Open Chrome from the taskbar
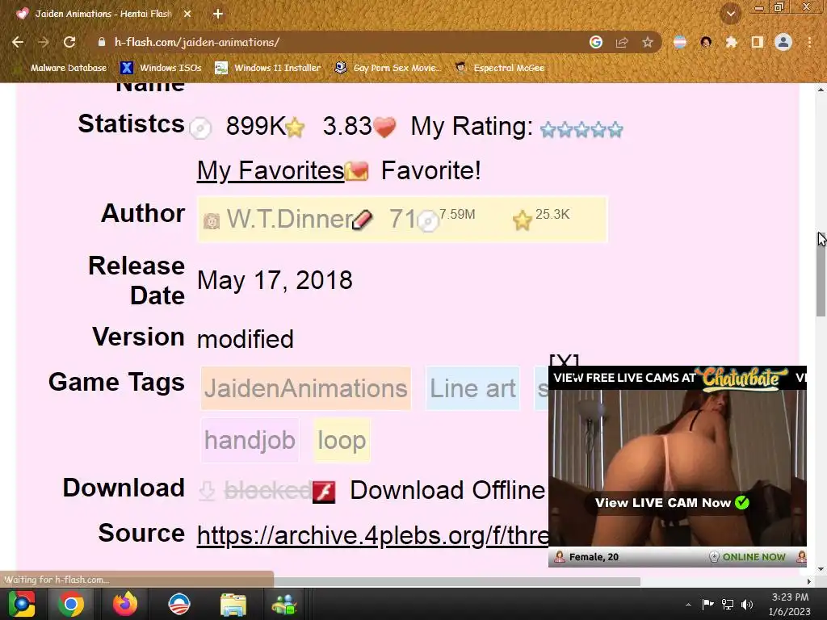The width and height of the screenshot is (827, 620). 71,604
